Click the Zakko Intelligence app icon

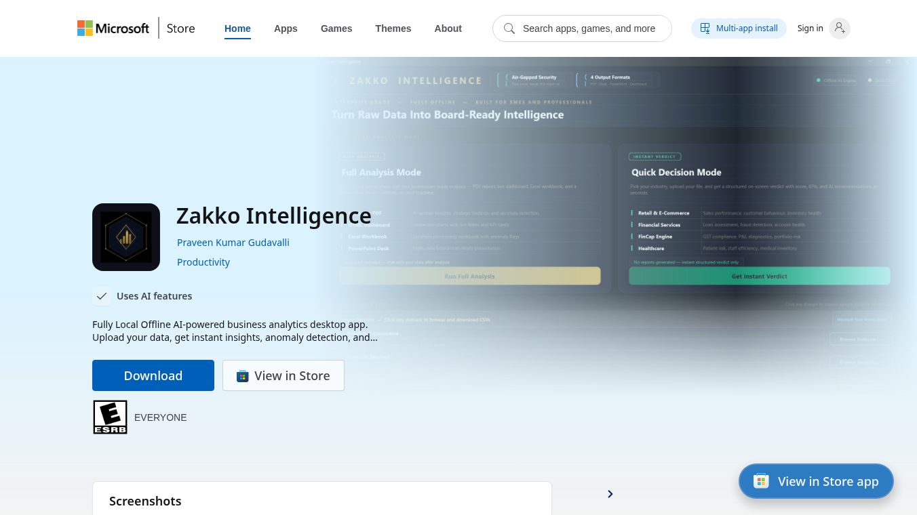click(126, 237)
